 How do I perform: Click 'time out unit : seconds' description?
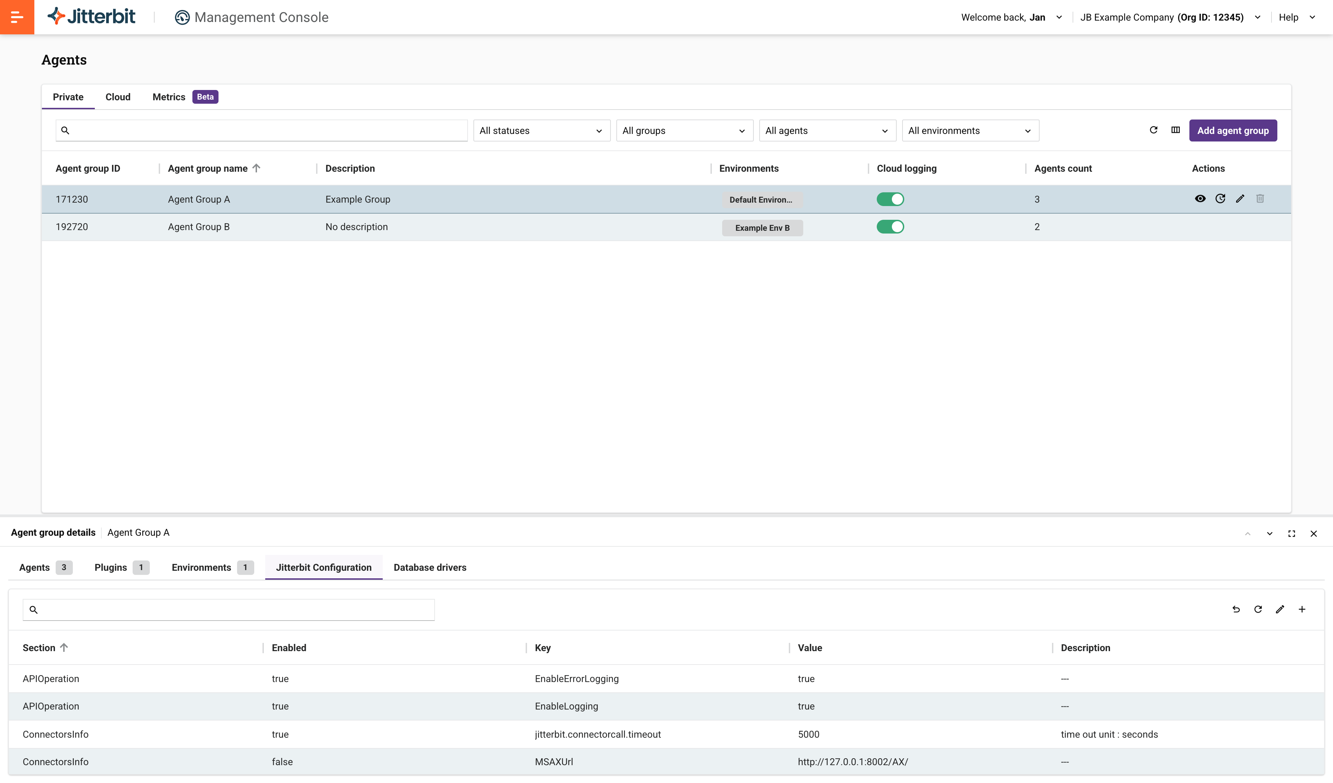(1109, 734)
